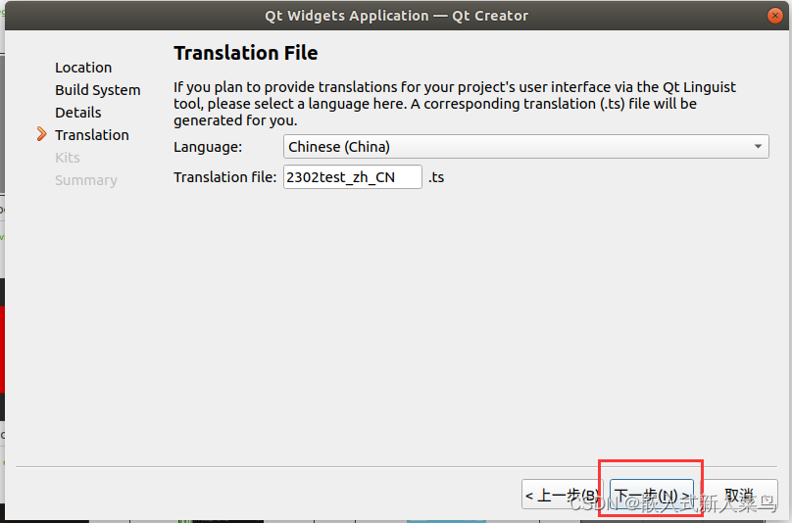Click the Qt Creator window title text
This screenshot has width=792, height=523.
397,16
